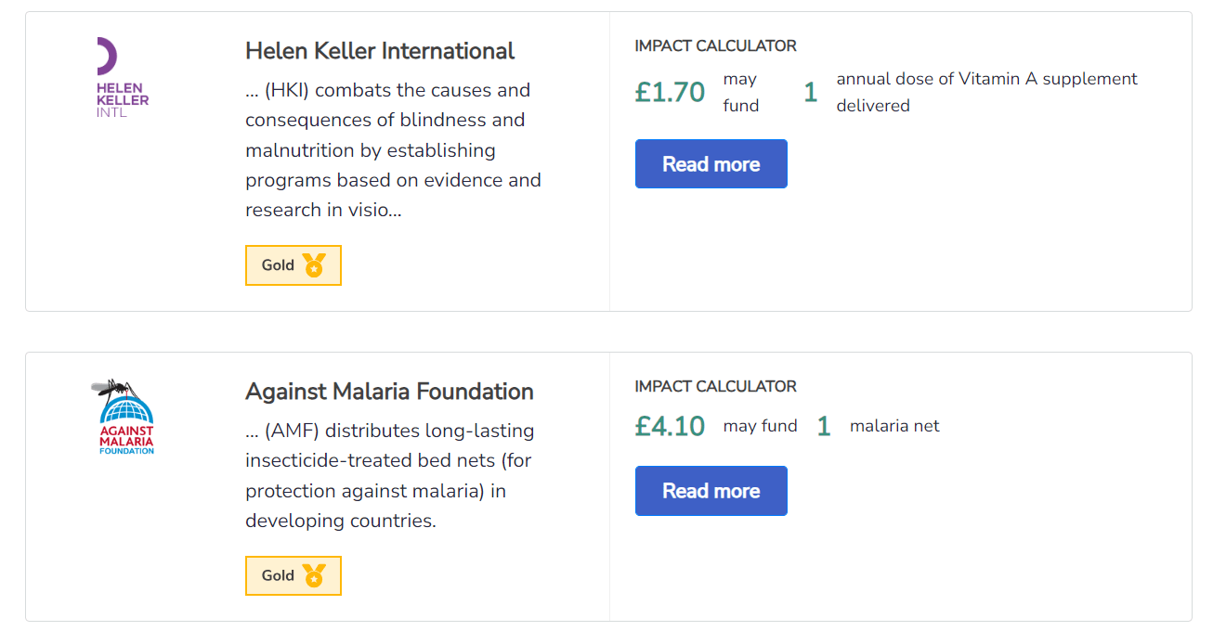Click Impact Calculator heading in Against Malaria card
This screenshot has width=1226, height=644.
[715, 386]
